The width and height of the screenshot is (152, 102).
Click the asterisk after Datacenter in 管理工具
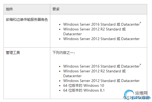[140, 65]
